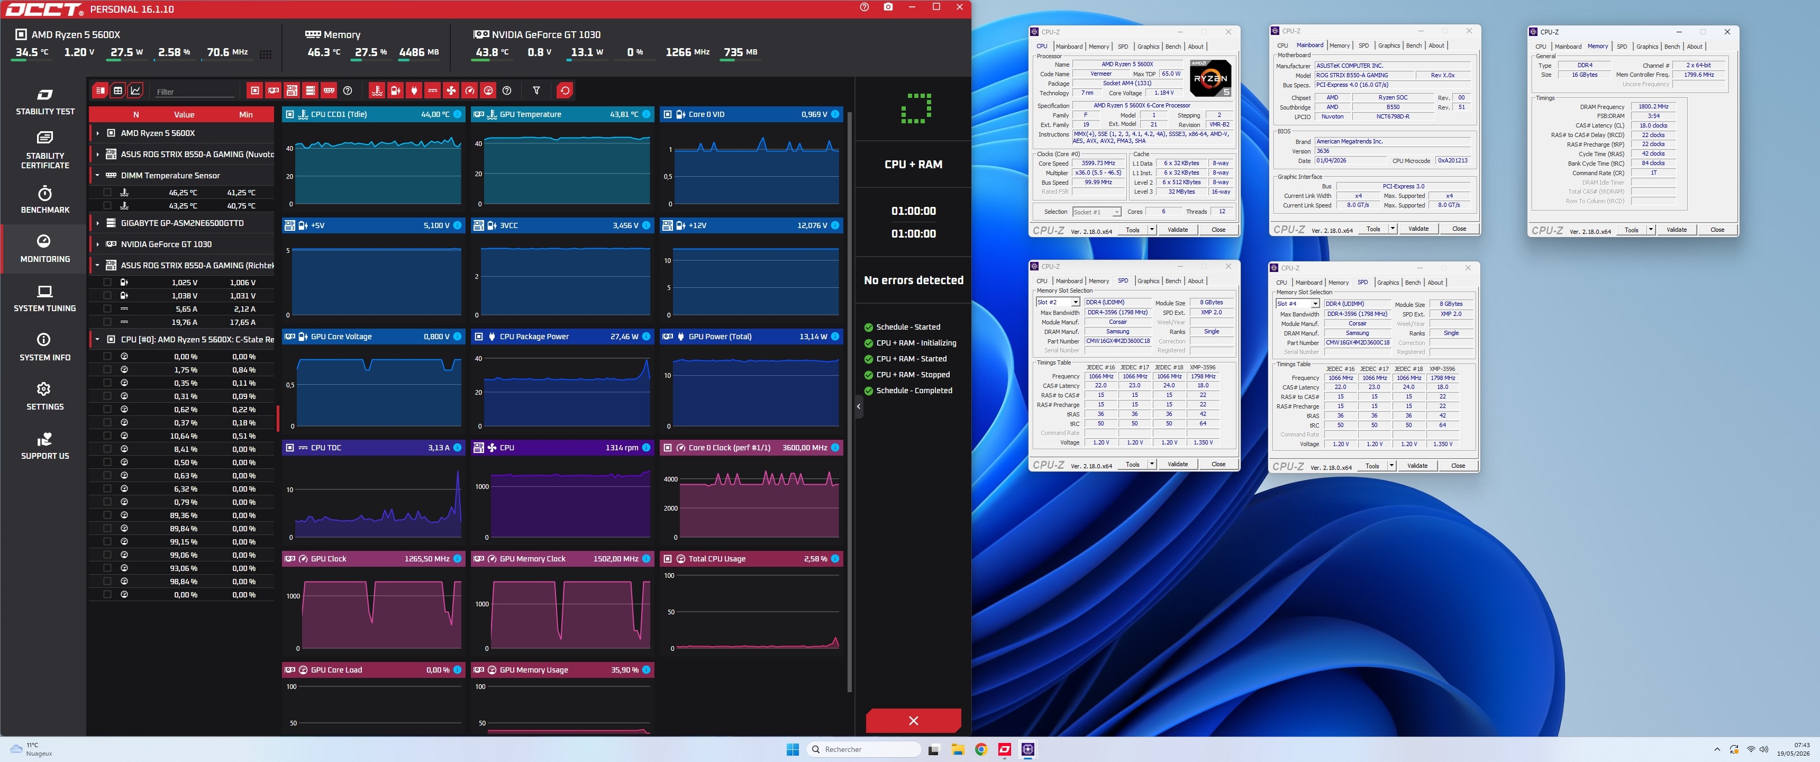Take a screenshot with the OCCT camera icon
This screenshot has height=762, width=1820.
coord(888,7)
